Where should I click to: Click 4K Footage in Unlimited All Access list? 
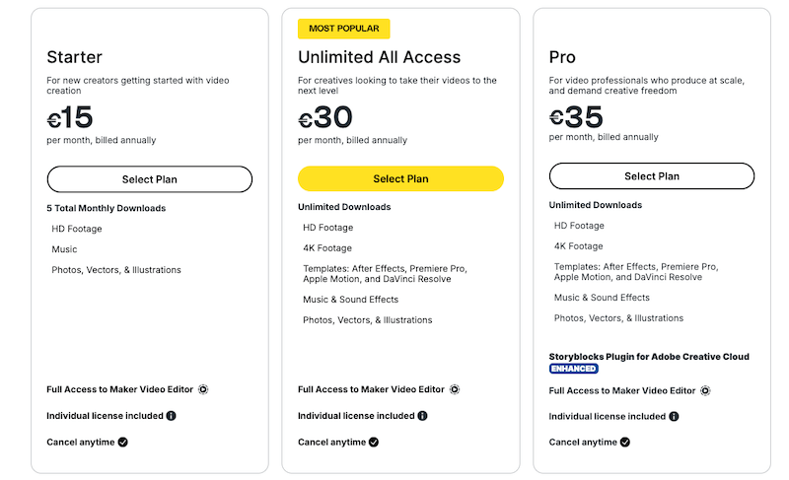tap(327, 247)
